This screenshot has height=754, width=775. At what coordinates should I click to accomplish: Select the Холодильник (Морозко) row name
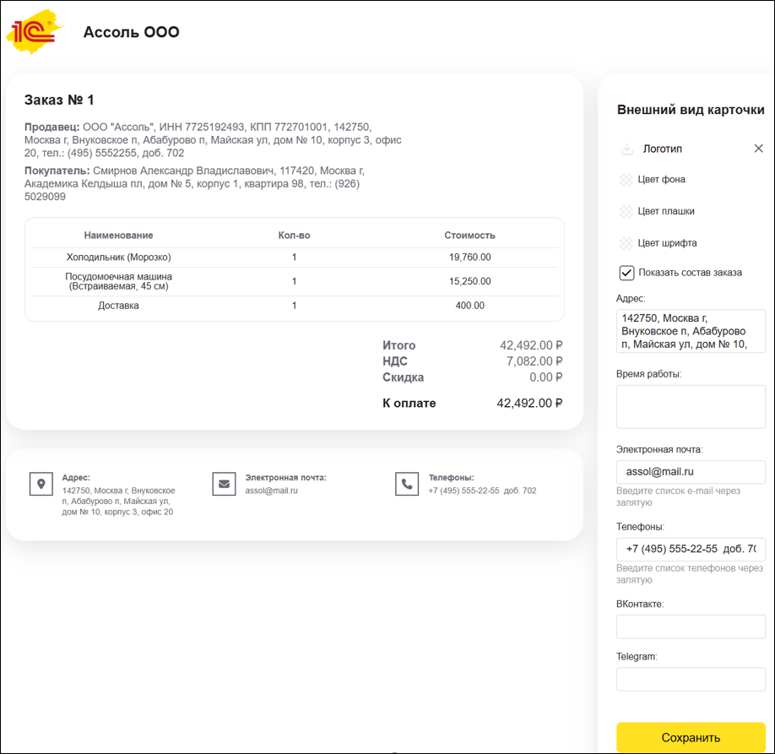tap(119, 257)
